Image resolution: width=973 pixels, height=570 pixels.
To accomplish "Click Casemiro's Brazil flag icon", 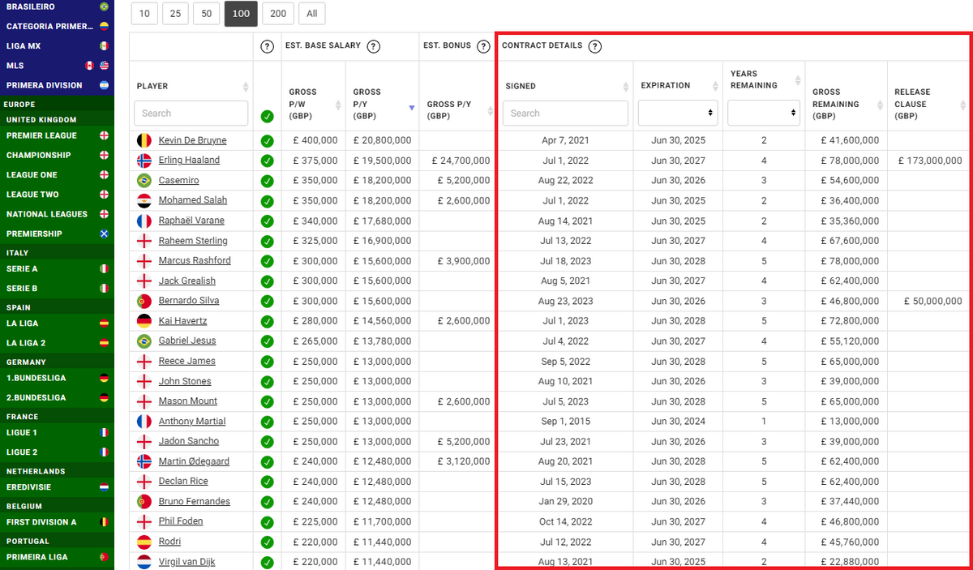I will tap(144, 180).
